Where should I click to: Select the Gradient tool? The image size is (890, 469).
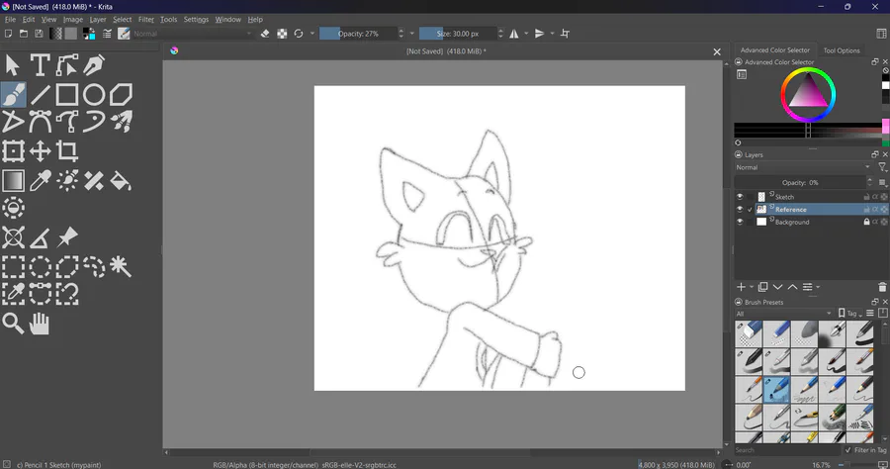(x=13, y=181)
